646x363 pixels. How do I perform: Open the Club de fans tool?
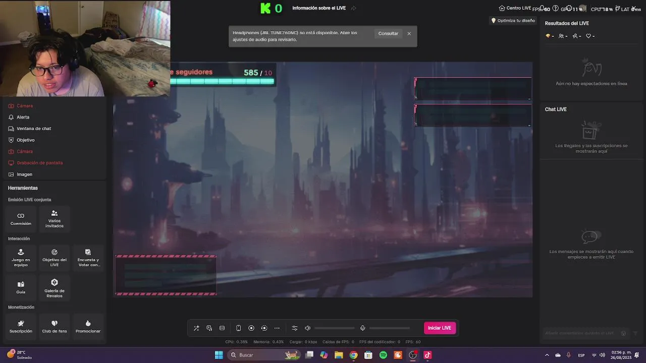pos(55,326)
